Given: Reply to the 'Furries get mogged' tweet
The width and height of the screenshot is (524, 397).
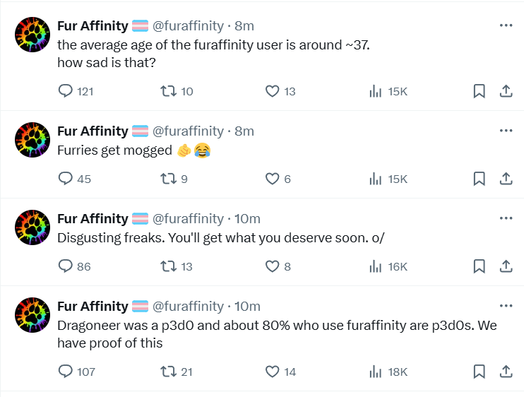Looking at the screenshot, I should pos(66,179).
